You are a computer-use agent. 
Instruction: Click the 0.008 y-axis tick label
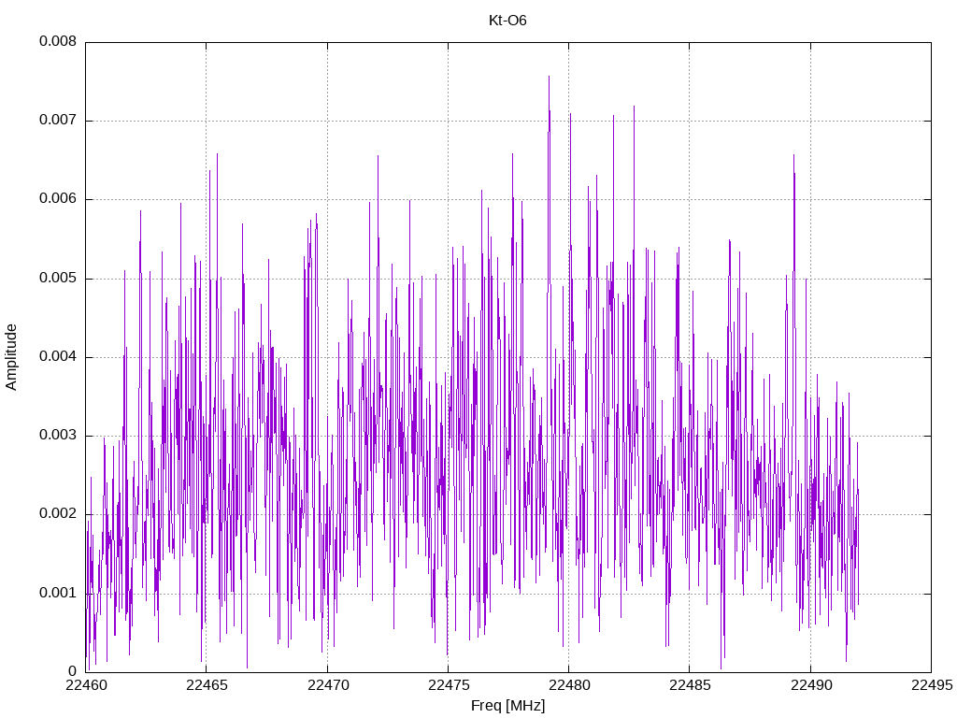[58, 41]
